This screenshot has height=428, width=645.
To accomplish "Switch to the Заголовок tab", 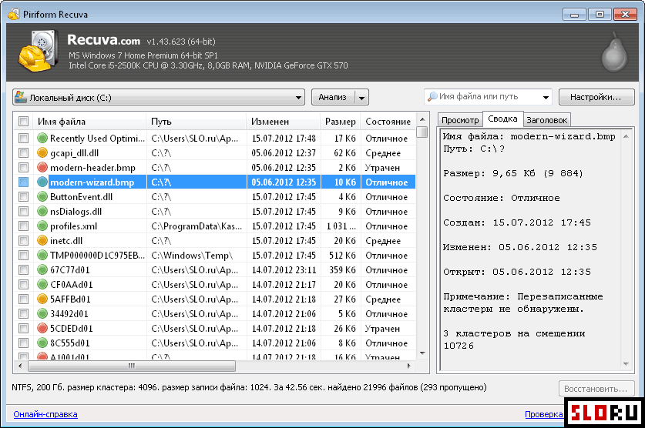I will pyautogui.click(x=546, y=120).
